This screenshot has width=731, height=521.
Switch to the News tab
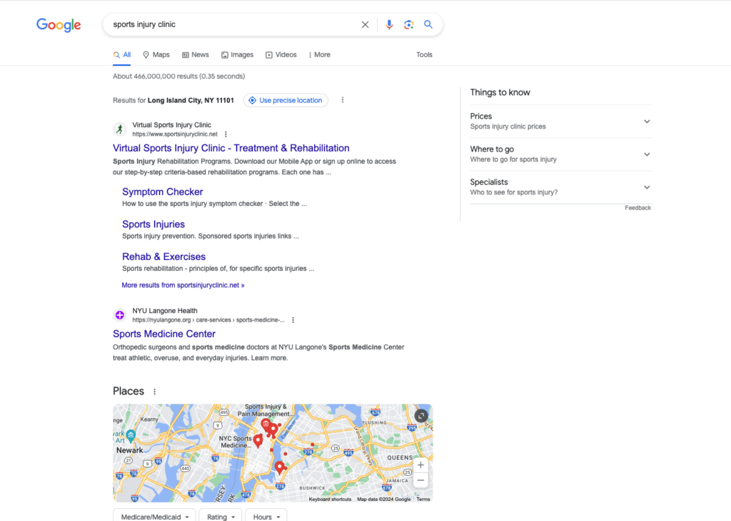pyautogui.click(x=196, y=54)
